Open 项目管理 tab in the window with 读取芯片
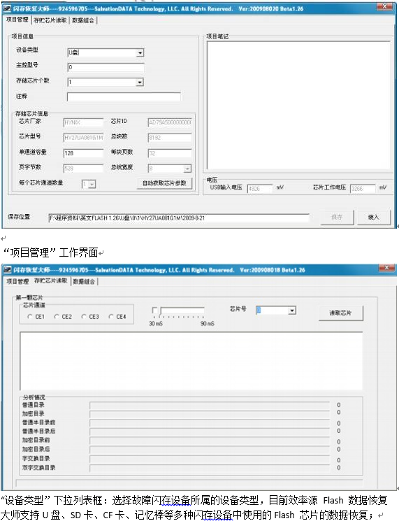 coord(17,281)
